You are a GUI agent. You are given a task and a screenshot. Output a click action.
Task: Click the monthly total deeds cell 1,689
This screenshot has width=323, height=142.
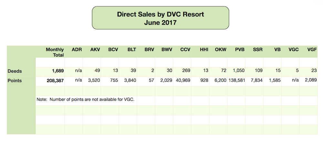point(57,71)
